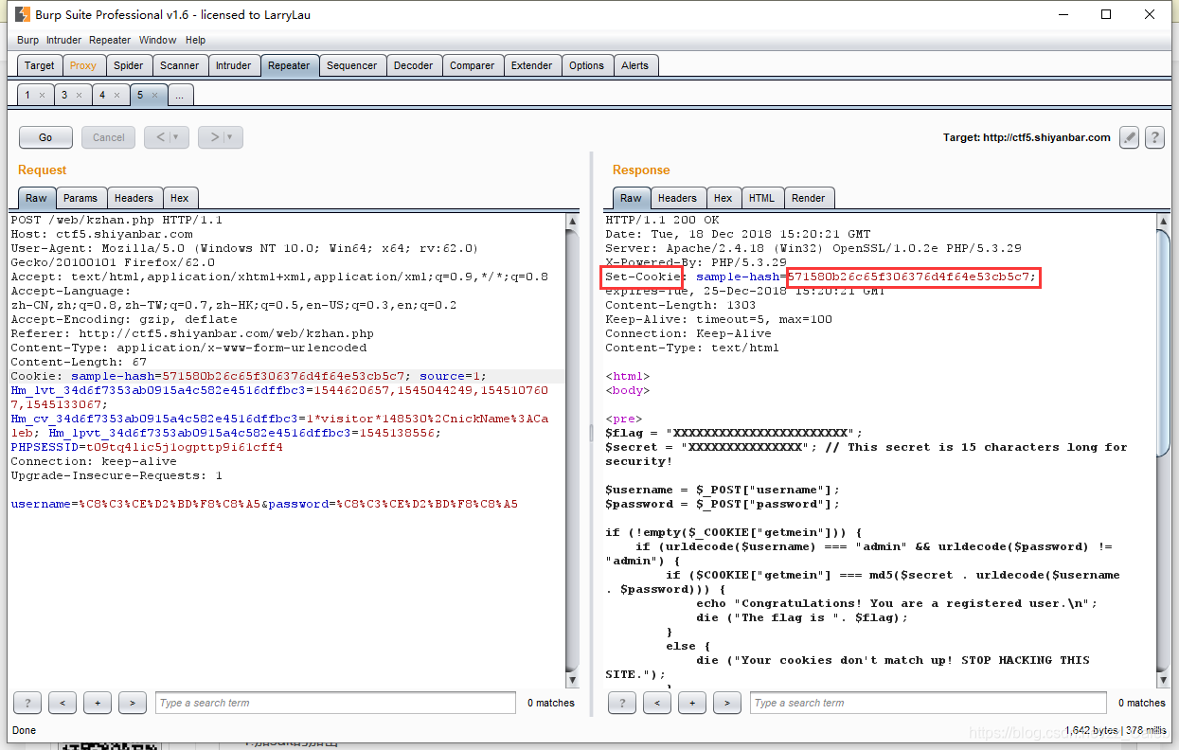This screenshot has height=750, width=1179.
Task: Click PHPSESSID cookie text in request
Action: [x=45, y=447]
